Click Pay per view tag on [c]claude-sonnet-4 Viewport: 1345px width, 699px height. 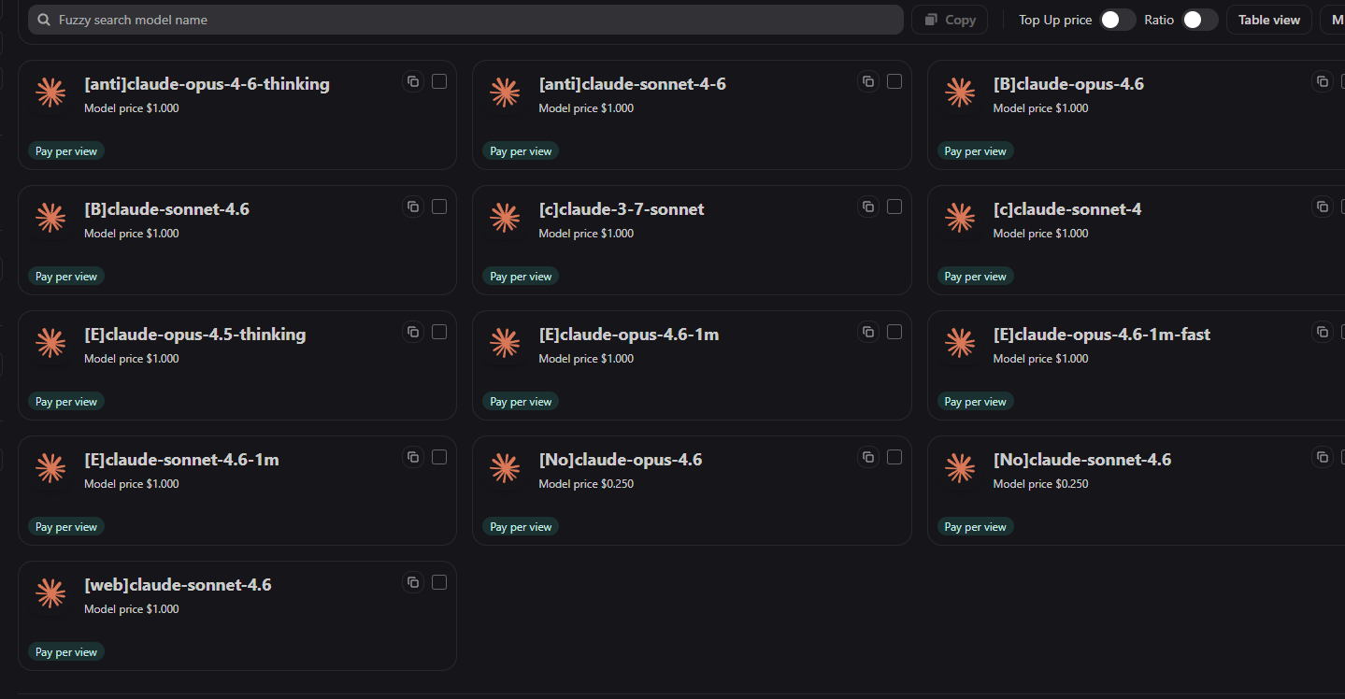(x=975, y=277)
